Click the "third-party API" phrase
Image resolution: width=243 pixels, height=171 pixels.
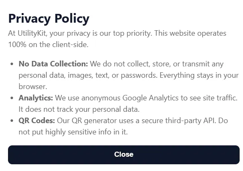pyautogui.click(x=190, y=121)
